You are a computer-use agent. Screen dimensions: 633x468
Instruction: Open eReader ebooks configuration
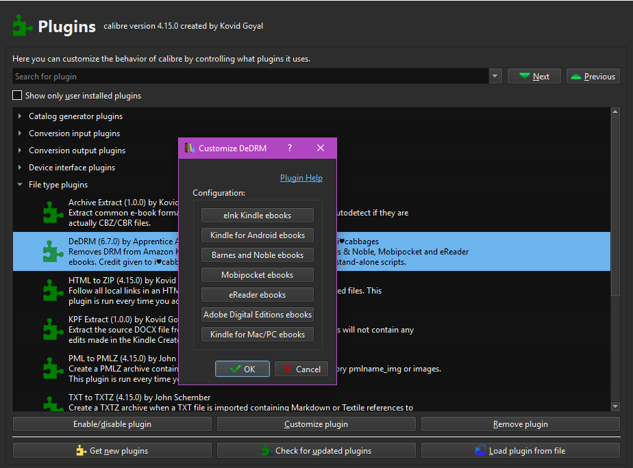pos(258,295)
